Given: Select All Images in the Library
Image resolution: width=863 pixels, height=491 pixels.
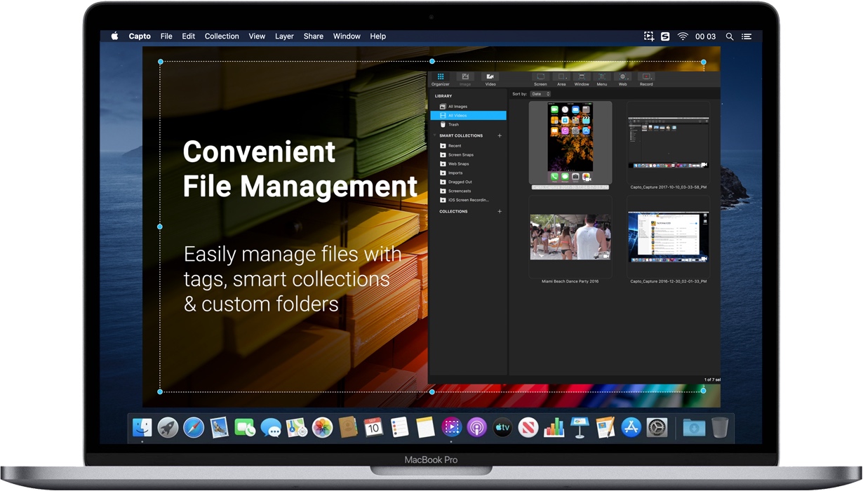Looking at the screenshot, I should 457,107.
